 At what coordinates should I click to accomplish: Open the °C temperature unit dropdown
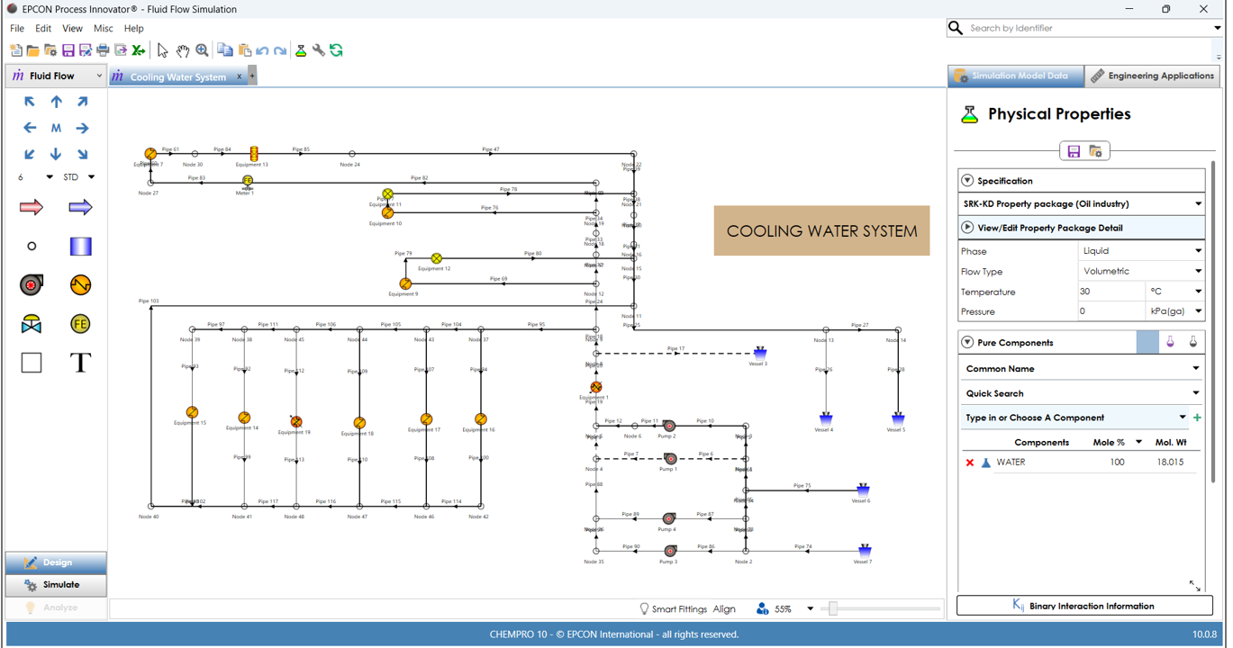[x=1198, y=292]
